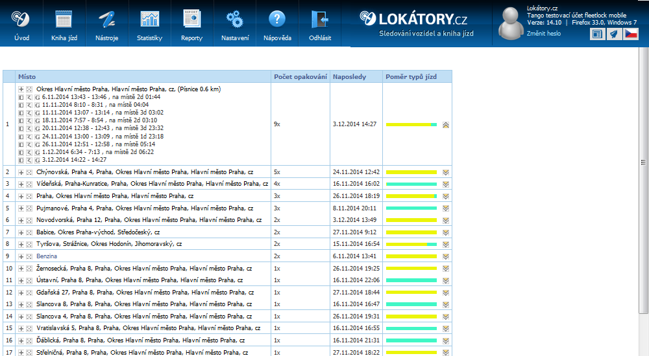Log out with the Odhlásit icon
The image size is (649, 356).
[x=320, y=24]
